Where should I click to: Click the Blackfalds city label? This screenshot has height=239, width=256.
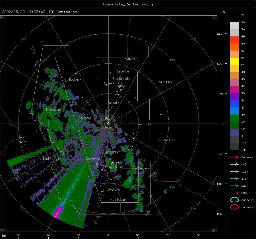tap(121, 79)
